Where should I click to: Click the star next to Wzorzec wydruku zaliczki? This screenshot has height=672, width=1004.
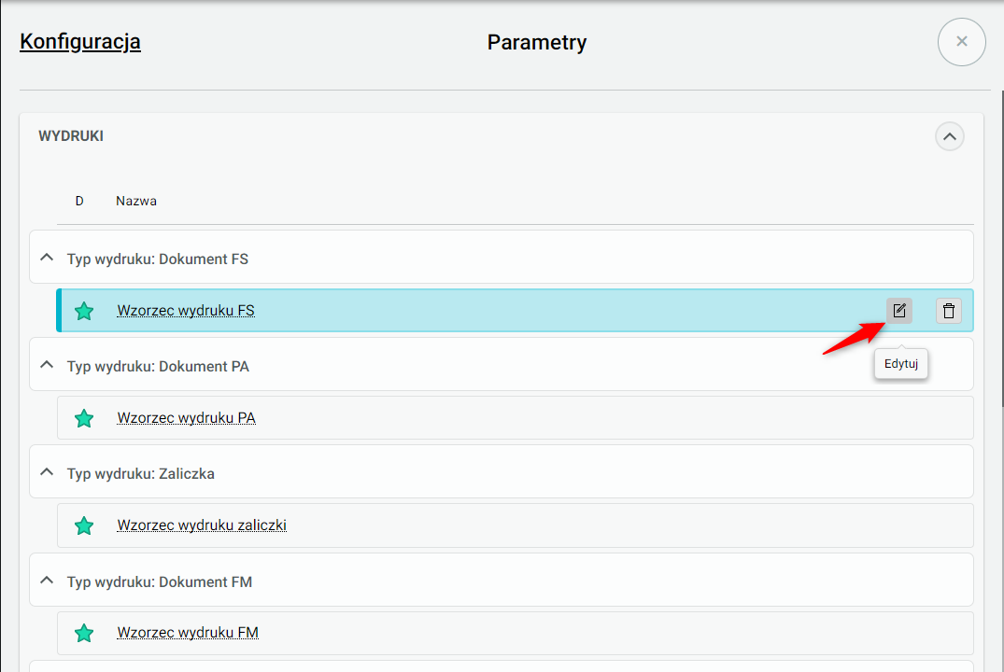coord(84,525)
